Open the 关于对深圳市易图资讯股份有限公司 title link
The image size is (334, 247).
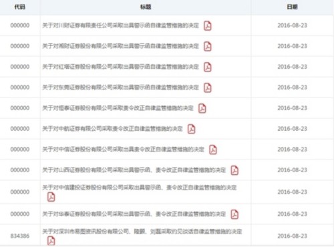pyautogui.click(x=142, y=232)
